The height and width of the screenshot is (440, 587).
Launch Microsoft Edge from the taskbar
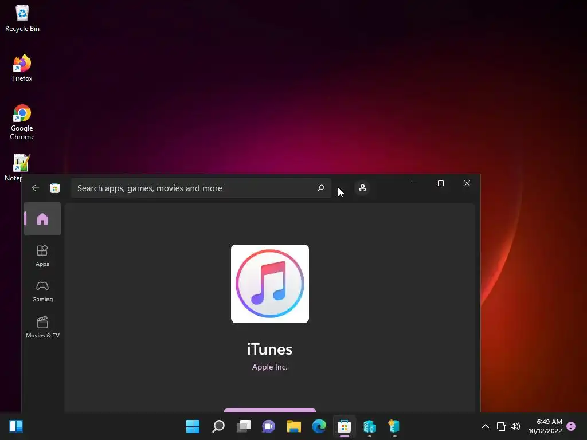point(319,426)
